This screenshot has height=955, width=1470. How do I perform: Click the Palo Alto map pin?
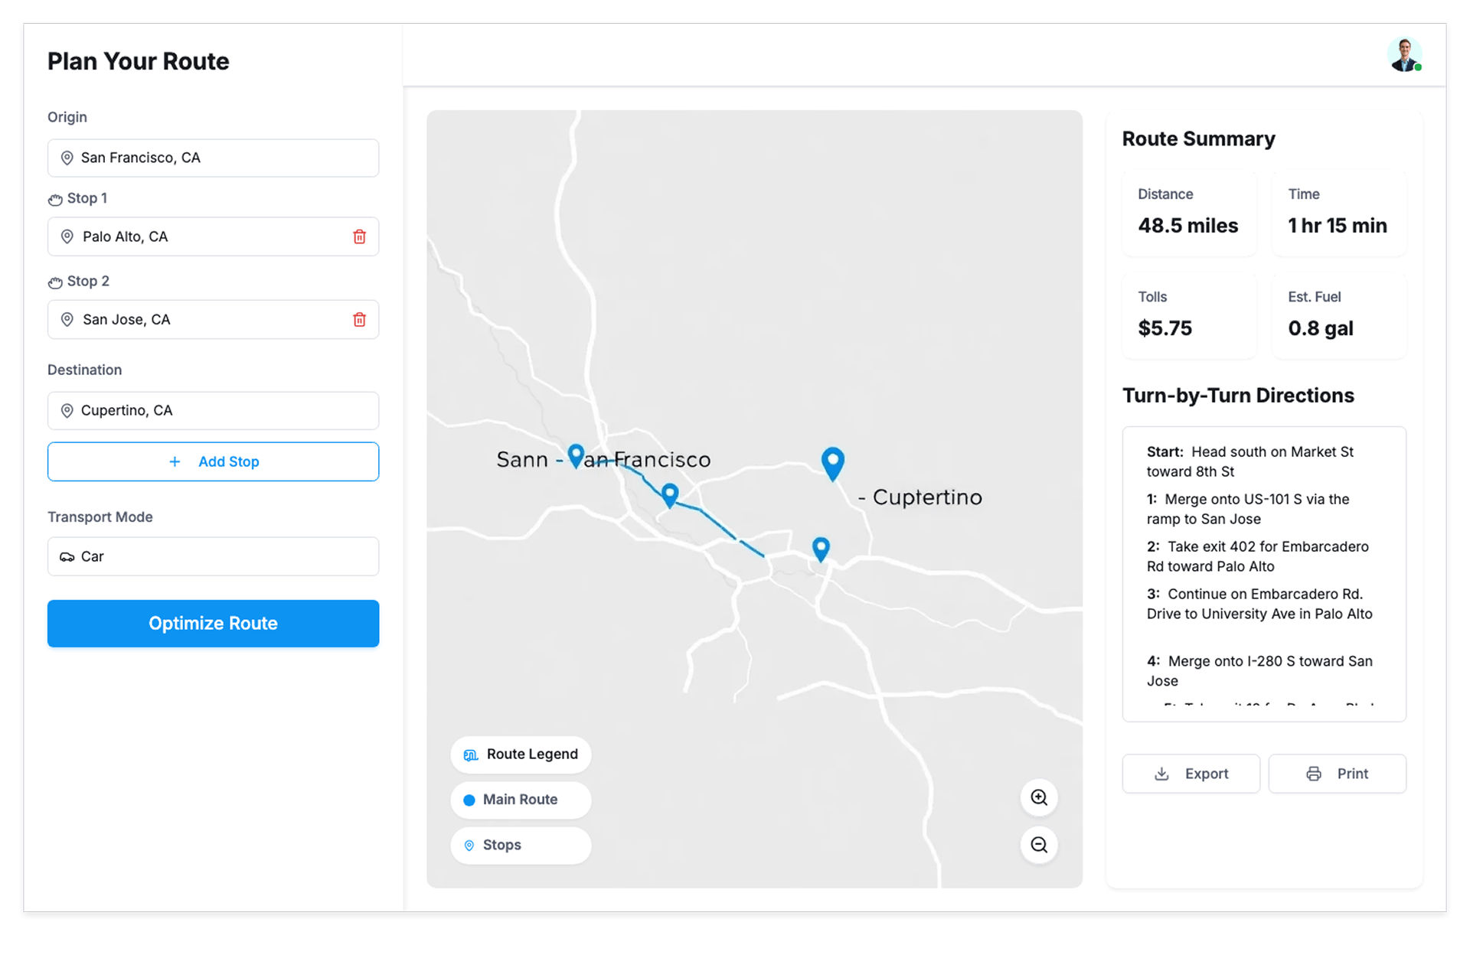tap(670, 494)
